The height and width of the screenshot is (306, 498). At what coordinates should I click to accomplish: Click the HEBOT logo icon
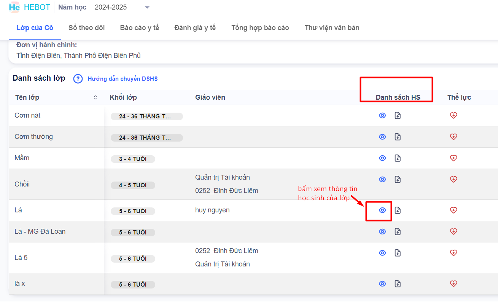[14, 7]
